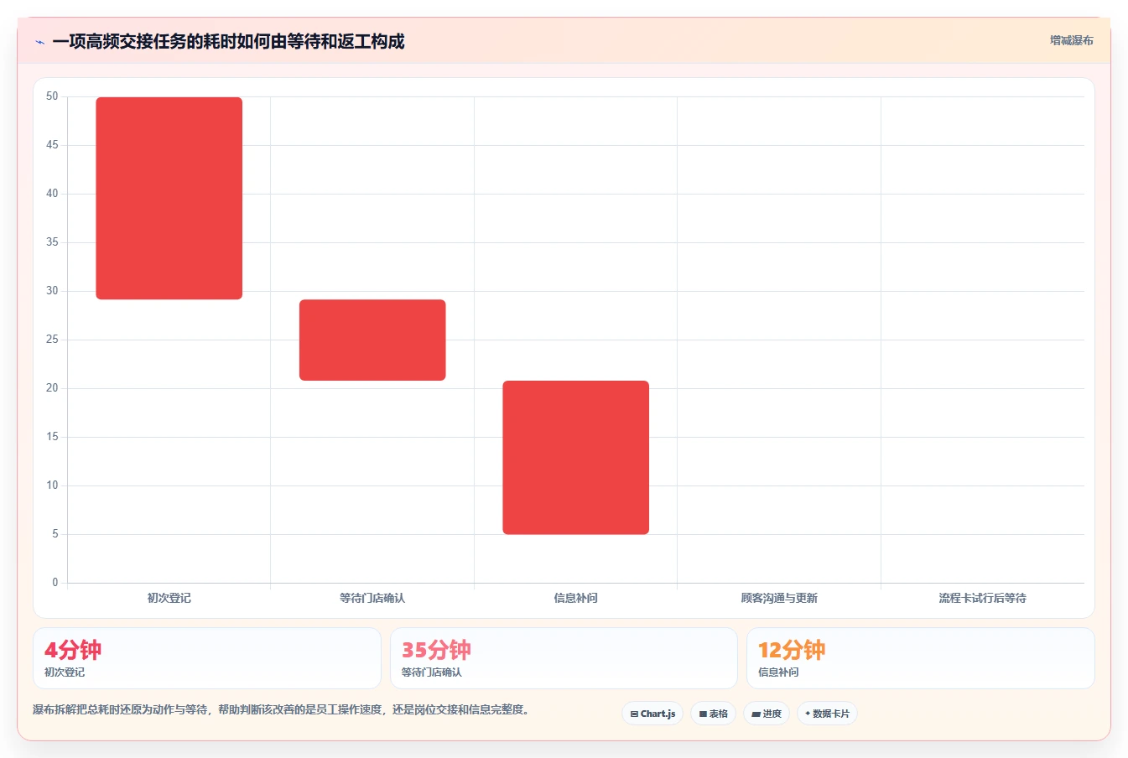Click the chart title 一项高频交接任务的耗时
The height and width of the screenshot is (758, 1128).
(x=228, y=41)
